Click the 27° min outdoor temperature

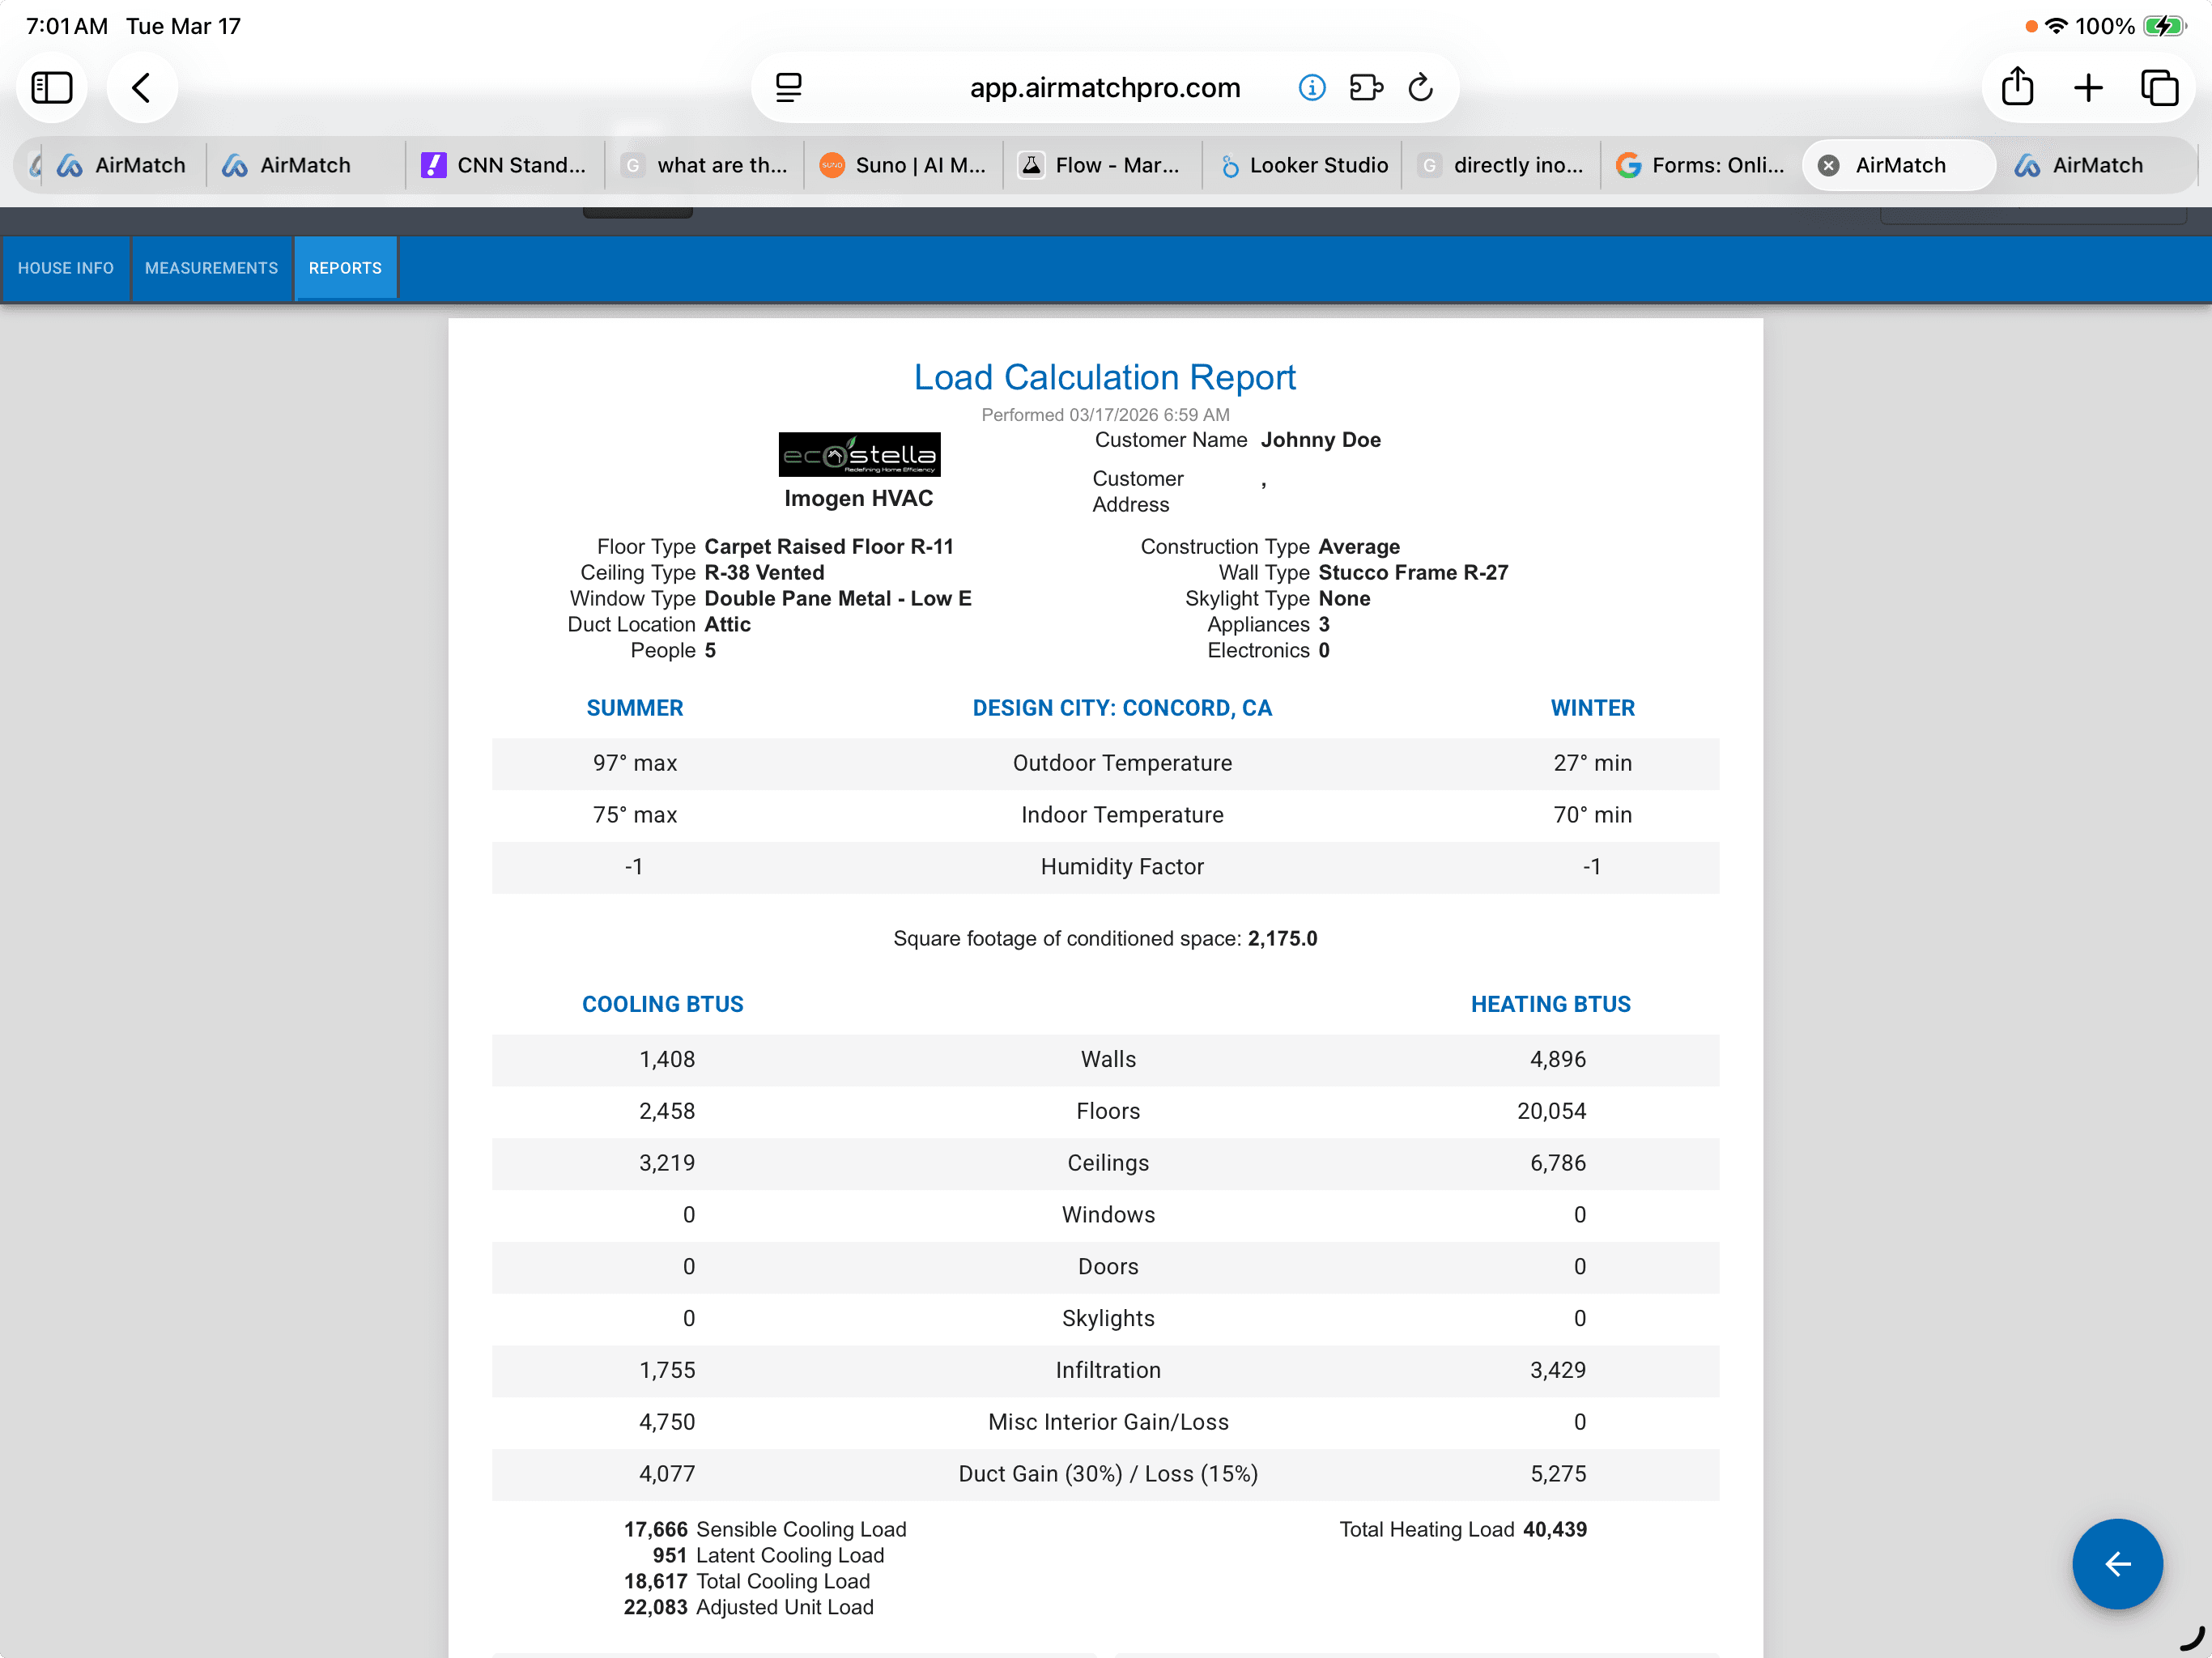1592,763
